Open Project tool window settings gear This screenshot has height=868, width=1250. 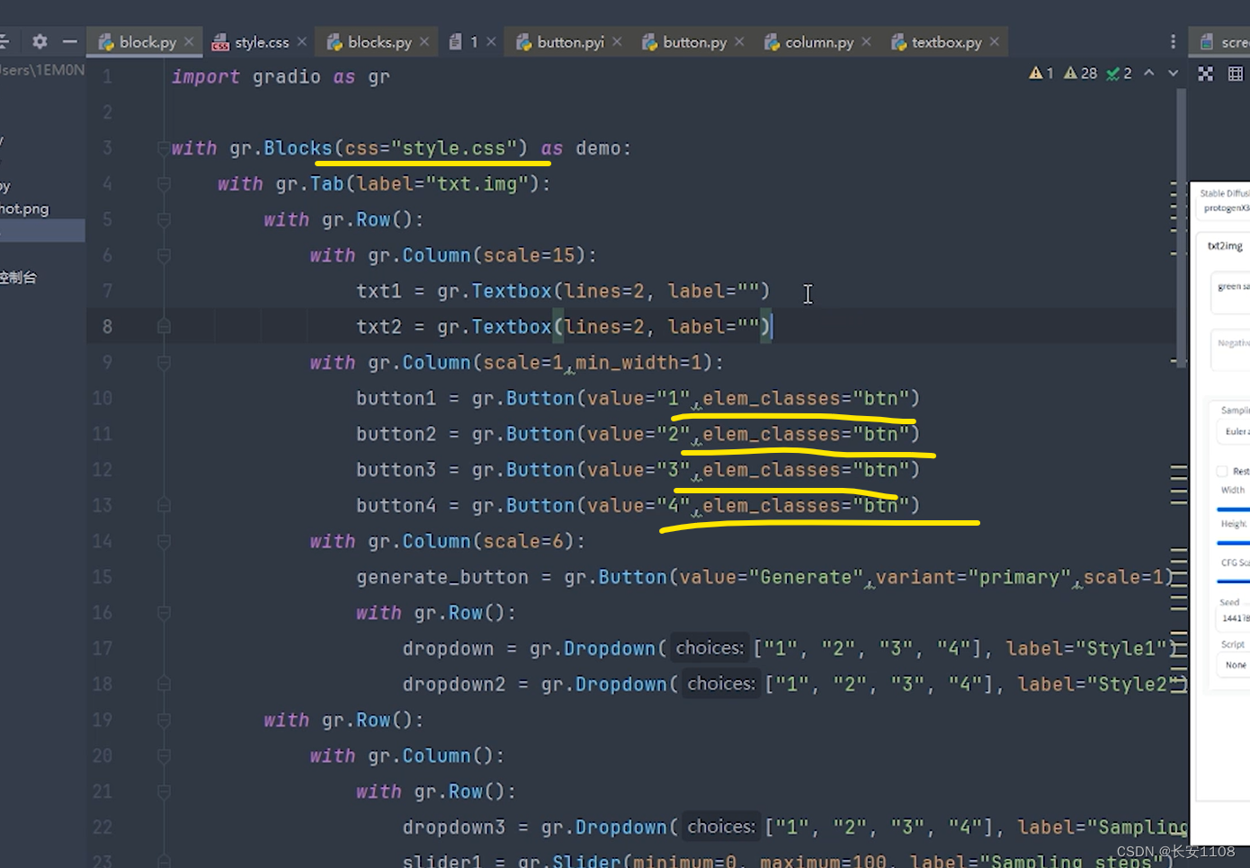(40, 41)
